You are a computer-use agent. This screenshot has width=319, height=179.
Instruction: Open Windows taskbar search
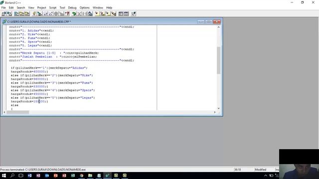(x=12, y=176)
